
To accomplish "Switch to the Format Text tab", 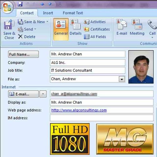I will 73,13.
